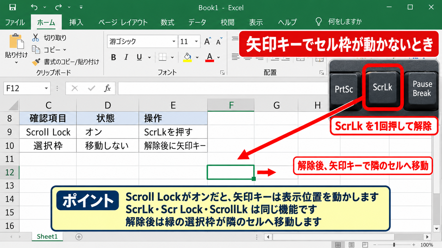
Task: Expand the underline style dropdown arrow
Action: 149,57
